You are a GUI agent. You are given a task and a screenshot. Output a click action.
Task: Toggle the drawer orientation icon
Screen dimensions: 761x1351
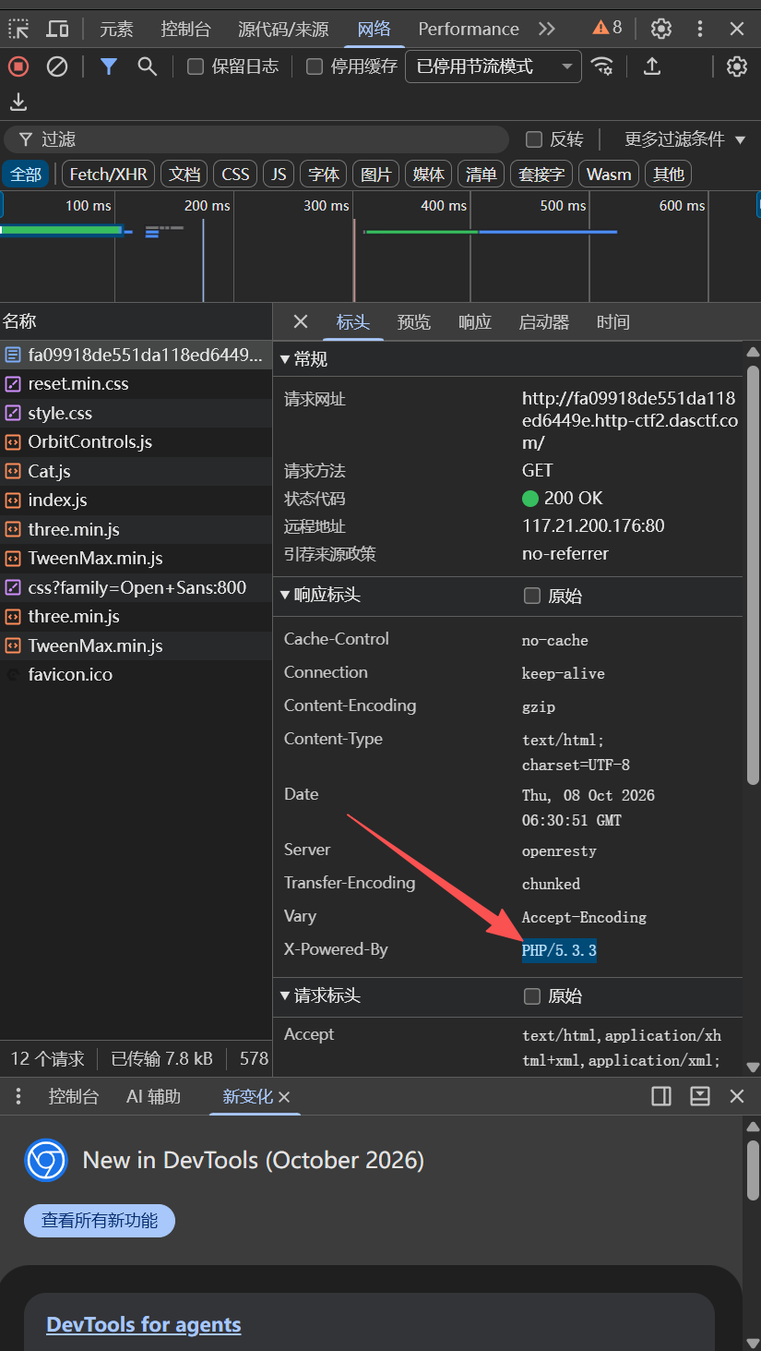(661, 1096)
